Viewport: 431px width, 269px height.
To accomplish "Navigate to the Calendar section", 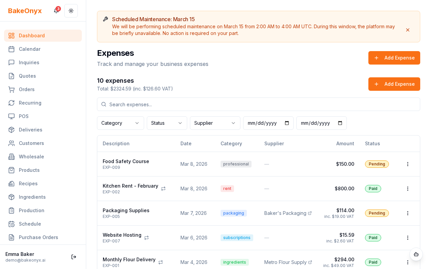I will (30, 49).
